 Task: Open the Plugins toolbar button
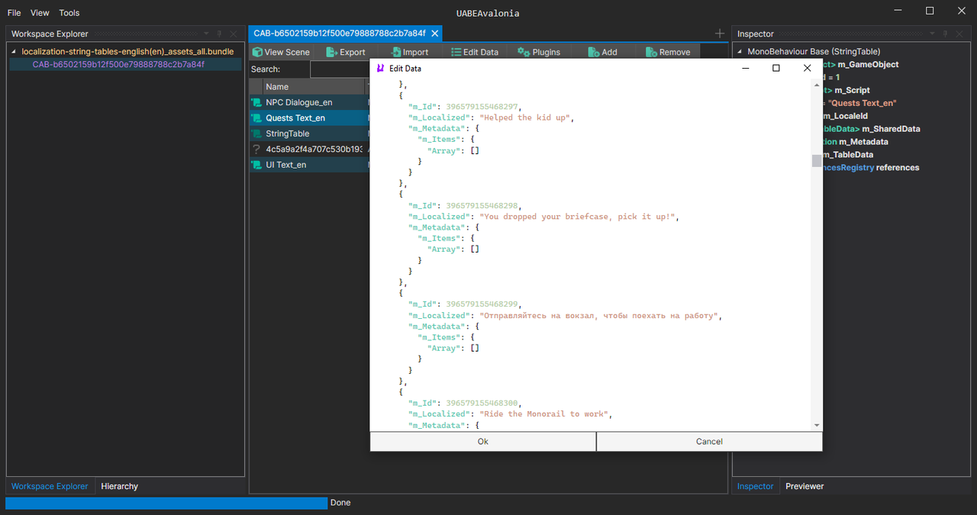(539, 52)
